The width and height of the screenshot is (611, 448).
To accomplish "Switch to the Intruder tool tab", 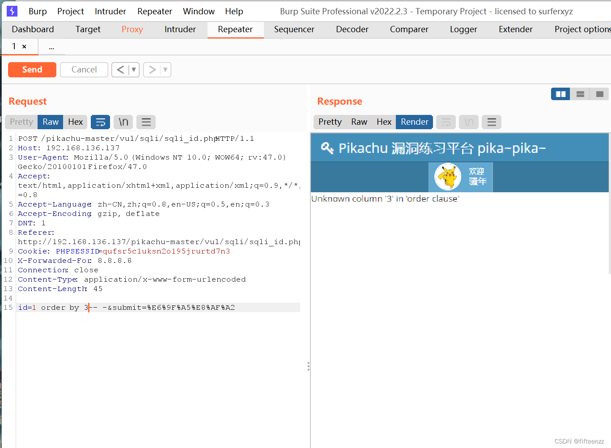I will [x=180, y=29].
